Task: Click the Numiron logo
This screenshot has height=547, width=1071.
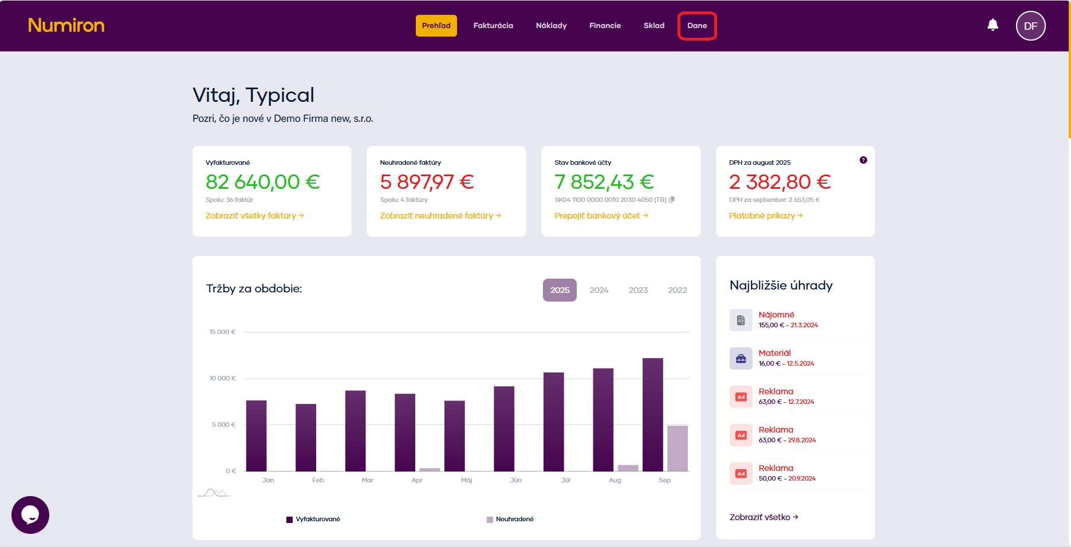Action: [66, 25]
